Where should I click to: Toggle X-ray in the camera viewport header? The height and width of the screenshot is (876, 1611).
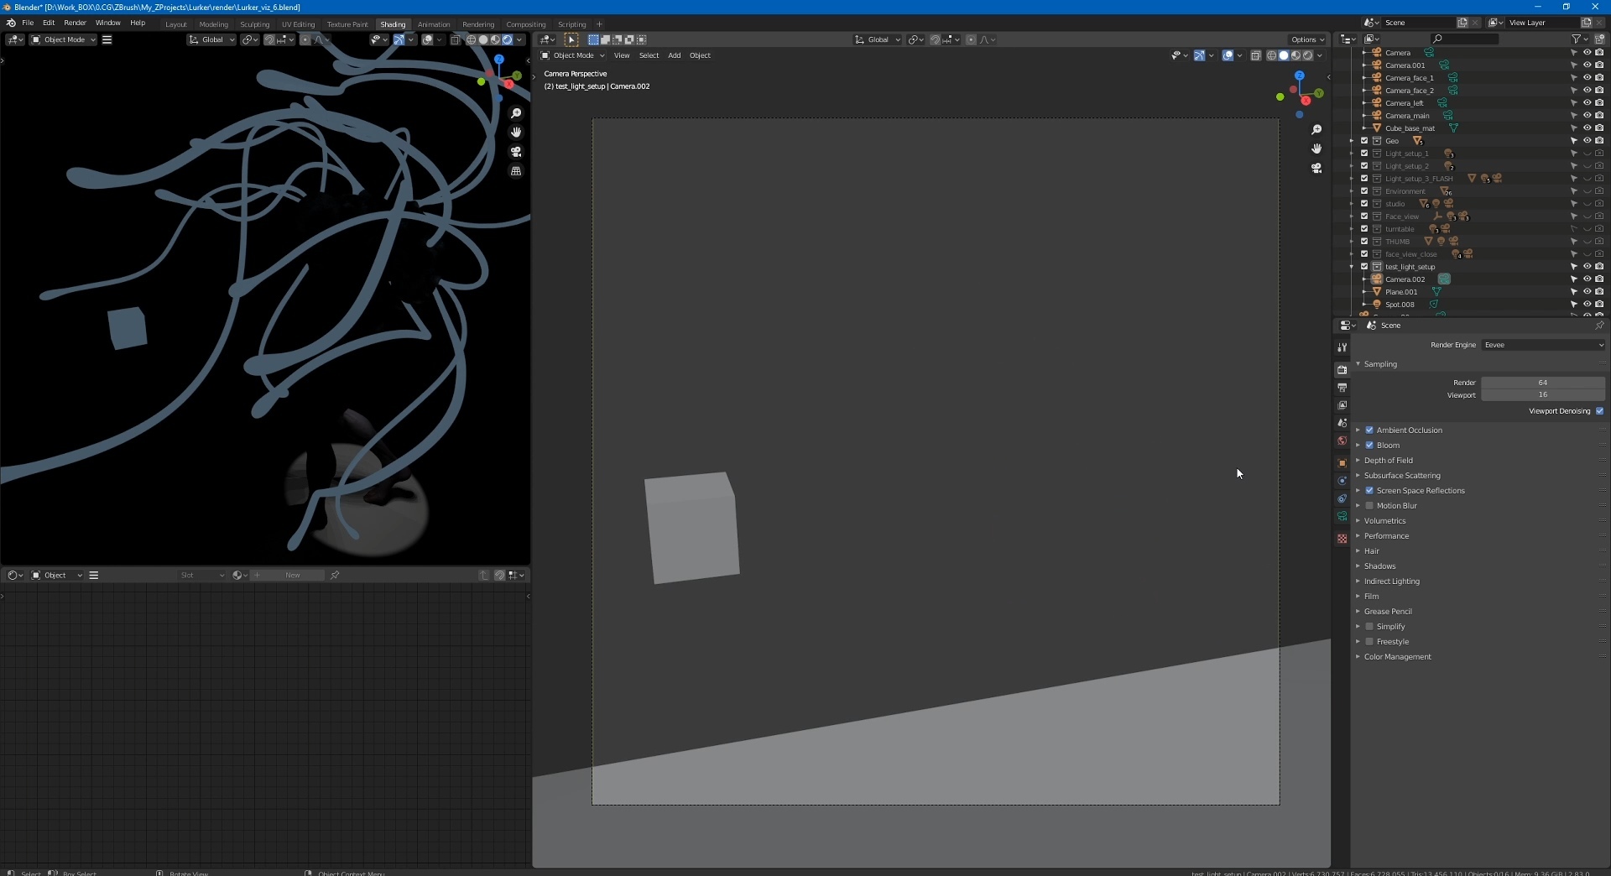1255,55
